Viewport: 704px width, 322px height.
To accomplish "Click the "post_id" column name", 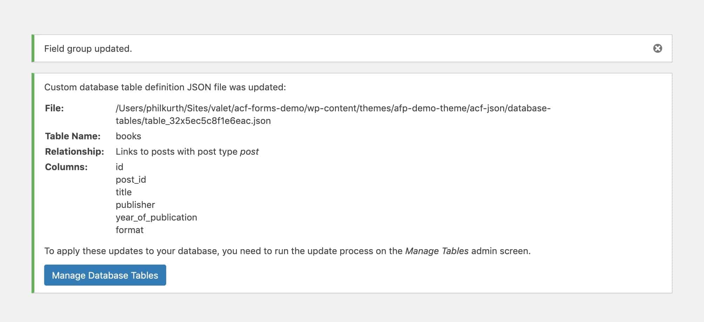I will click(131, 180).
